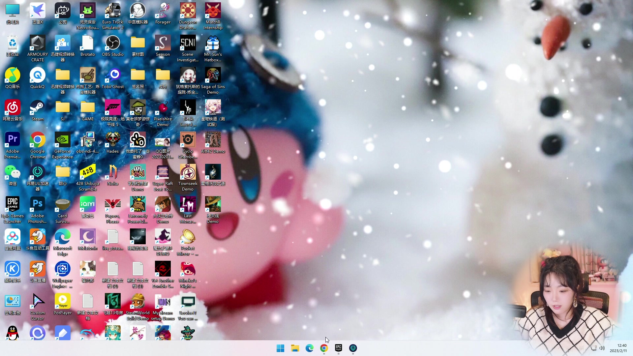
Task: Select the 428 Shibuya Scramble shortcut
Action: tap(88, 178)
